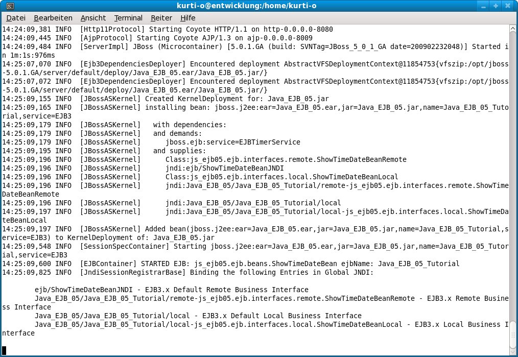Show the Reiter menu

[x=161, y=18]
